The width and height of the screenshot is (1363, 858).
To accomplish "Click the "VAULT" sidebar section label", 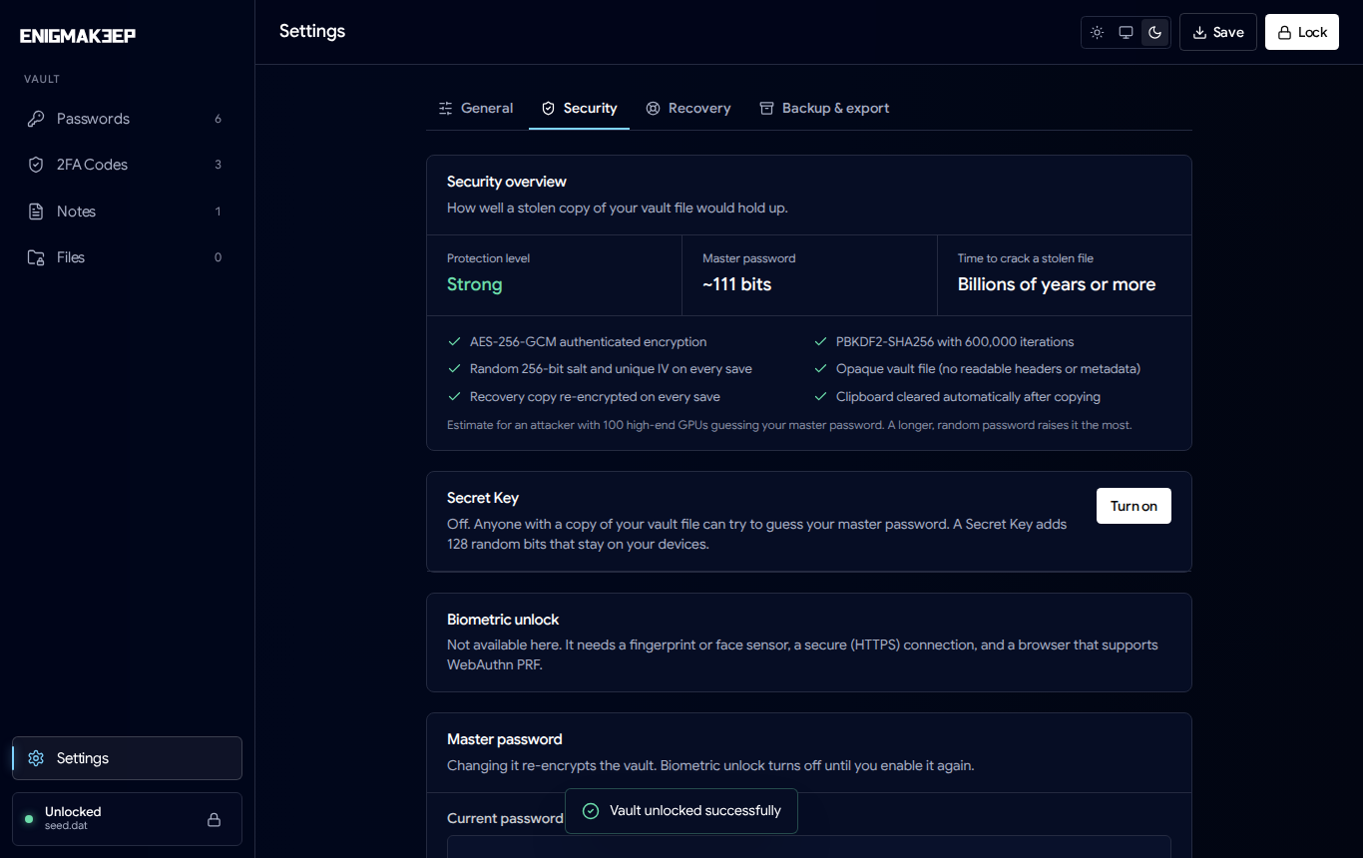I will [42, 79].
